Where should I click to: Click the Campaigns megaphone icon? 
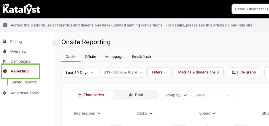[x=5, y=61]
